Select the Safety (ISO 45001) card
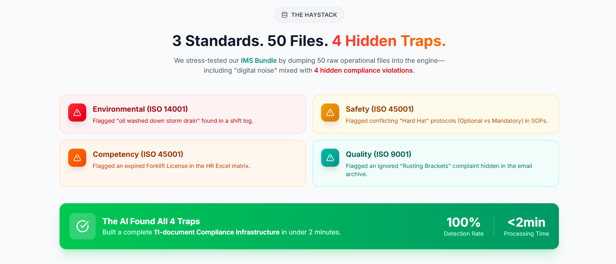The width and height of the screenshot is (616, 264). 435,114
